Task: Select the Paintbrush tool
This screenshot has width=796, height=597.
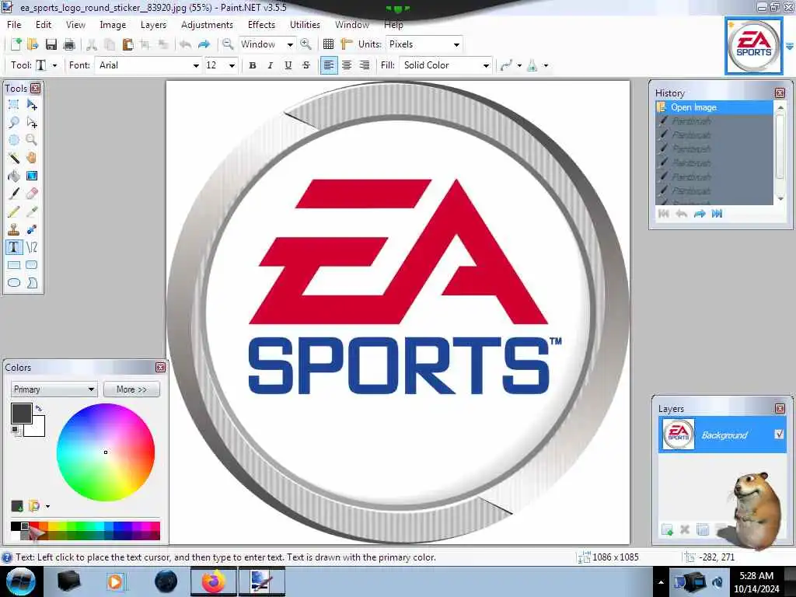Action: coord(14,194)
